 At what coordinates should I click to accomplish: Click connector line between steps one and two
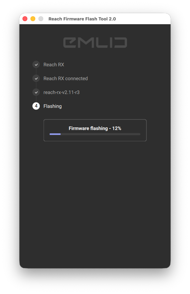[36, 71]
